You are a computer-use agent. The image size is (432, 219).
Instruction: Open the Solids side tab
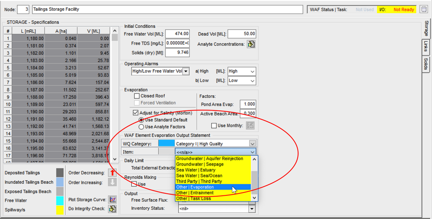[425, 64]
